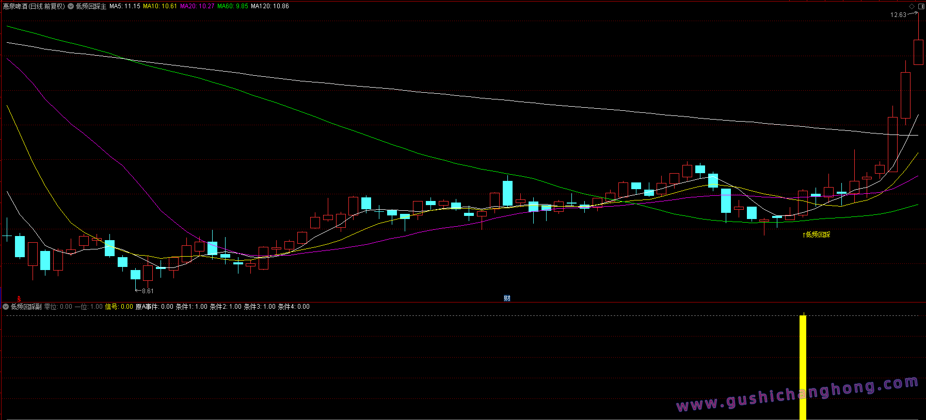Click the 条件3: 1.00 value
Screen dimensions: 926x420
260,307
